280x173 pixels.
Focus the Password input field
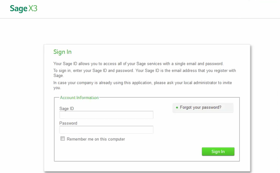[106, 130]
